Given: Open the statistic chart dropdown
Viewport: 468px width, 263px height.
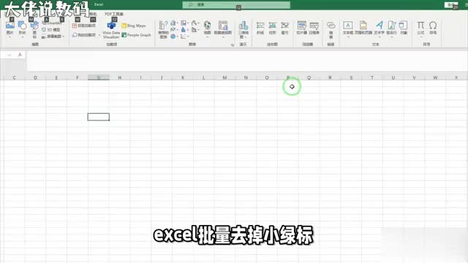Looking at the screenshot, I should (185, 29).
